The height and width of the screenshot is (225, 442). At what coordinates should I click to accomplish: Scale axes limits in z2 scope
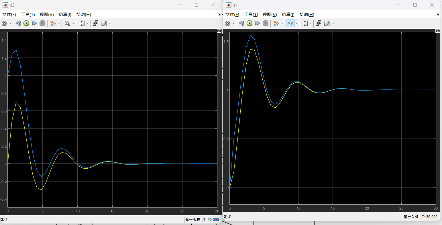82,23
